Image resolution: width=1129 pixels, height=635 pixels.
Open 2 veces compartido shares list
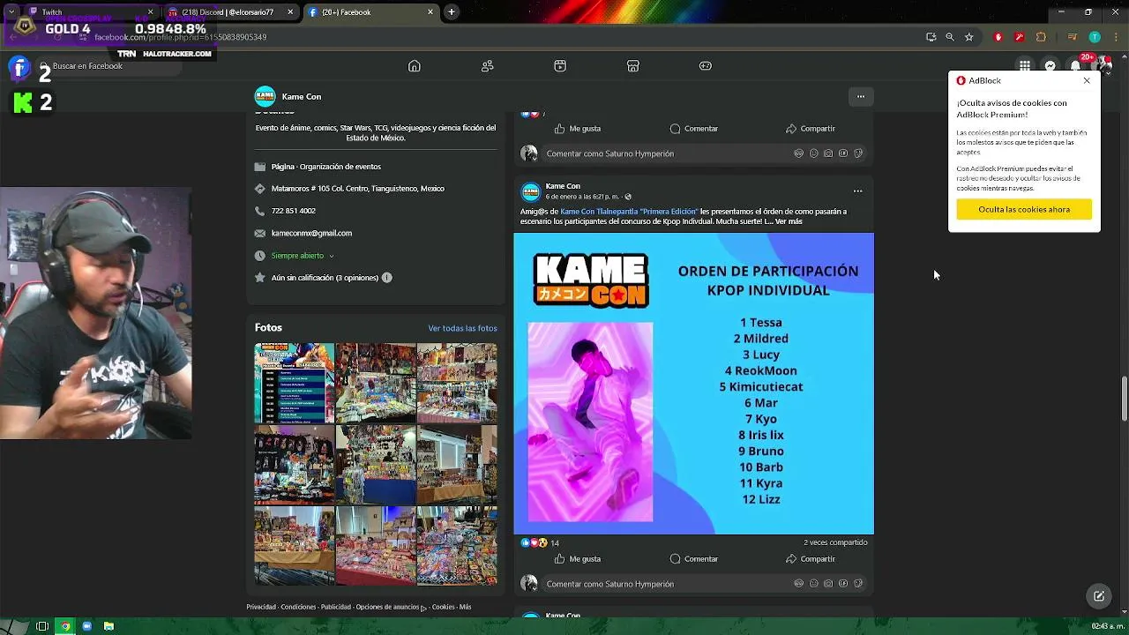835,542
